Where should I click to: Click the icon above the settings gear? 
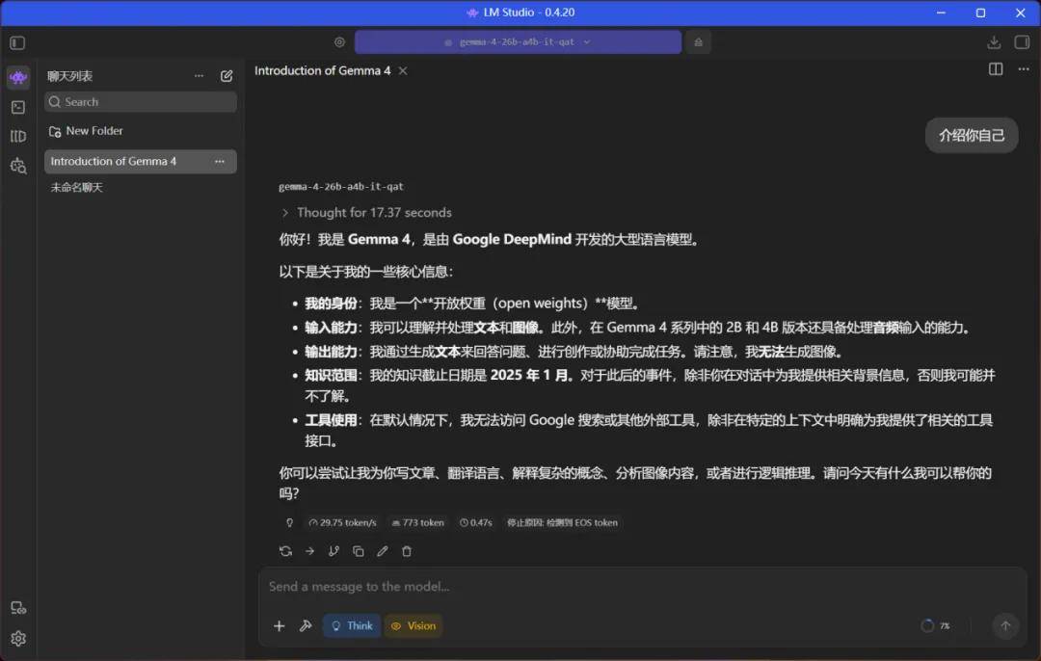[x=18, y=607]
